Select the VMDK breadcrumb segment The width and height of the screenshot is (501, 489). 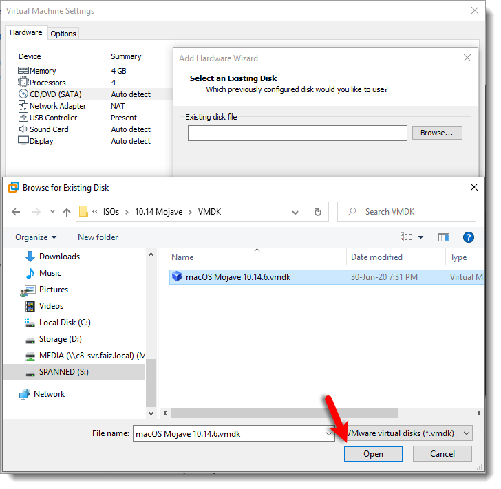(210, 212)
